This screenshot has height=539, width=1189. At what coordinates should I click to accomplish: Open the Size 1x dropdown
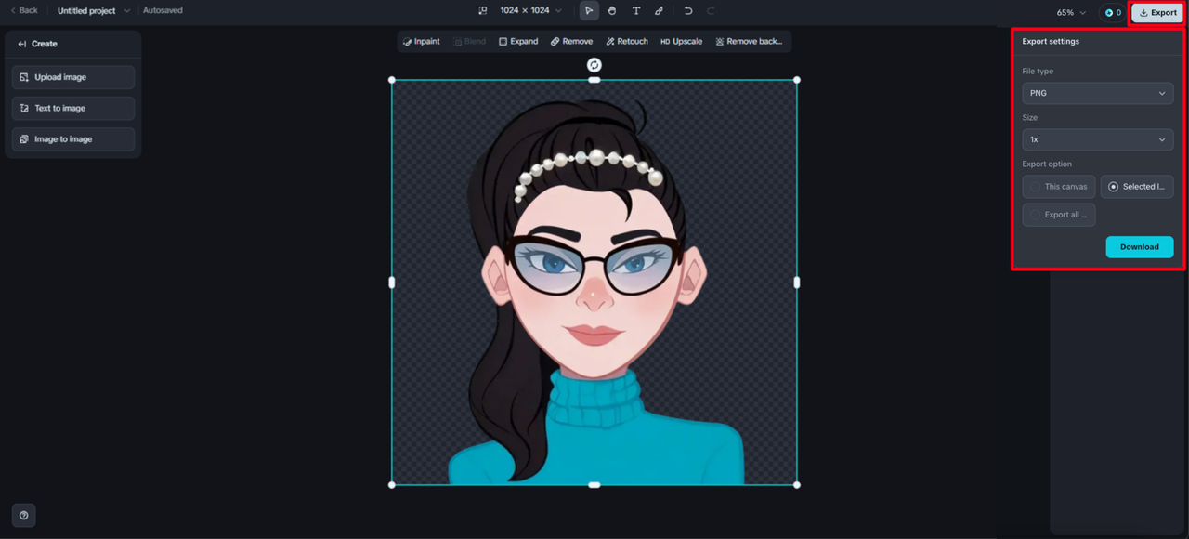pyautogui.click(x=1098, y=139)
